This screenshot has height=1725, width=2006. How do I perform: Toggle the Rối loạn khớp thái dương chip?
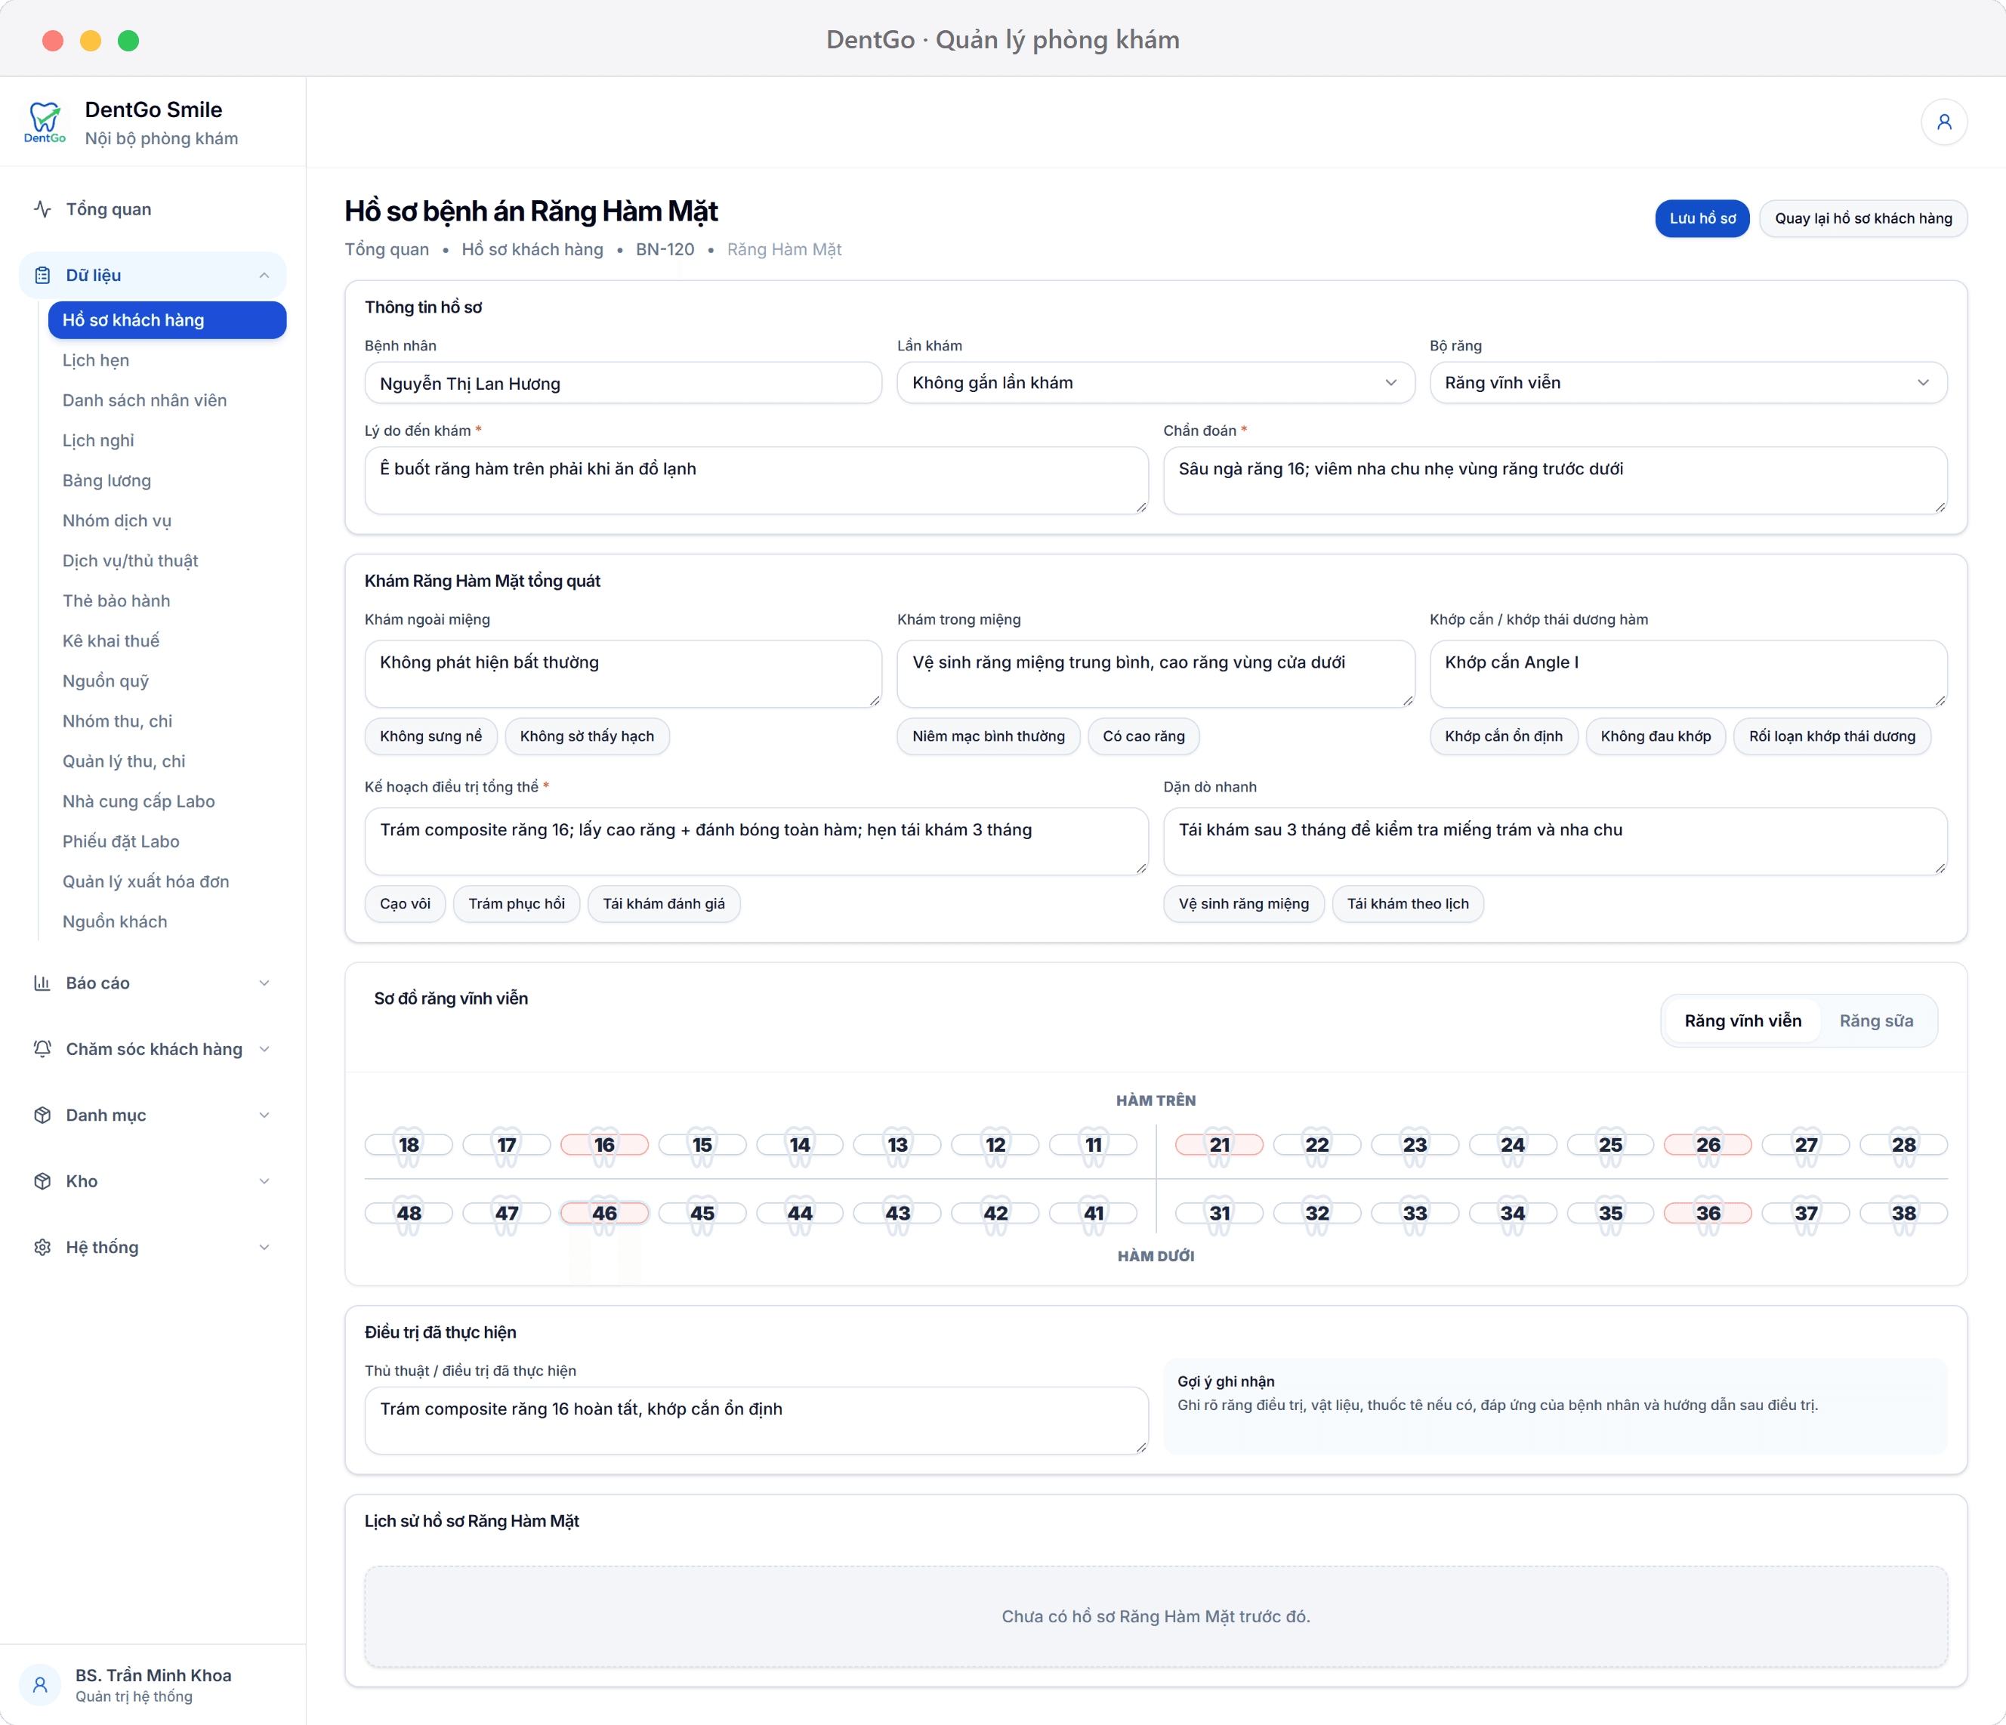[x=1832, y=736]
